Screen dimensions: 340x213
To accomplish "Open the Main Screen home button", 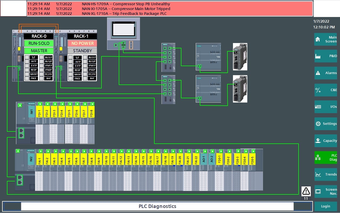I will click(326, 39).
